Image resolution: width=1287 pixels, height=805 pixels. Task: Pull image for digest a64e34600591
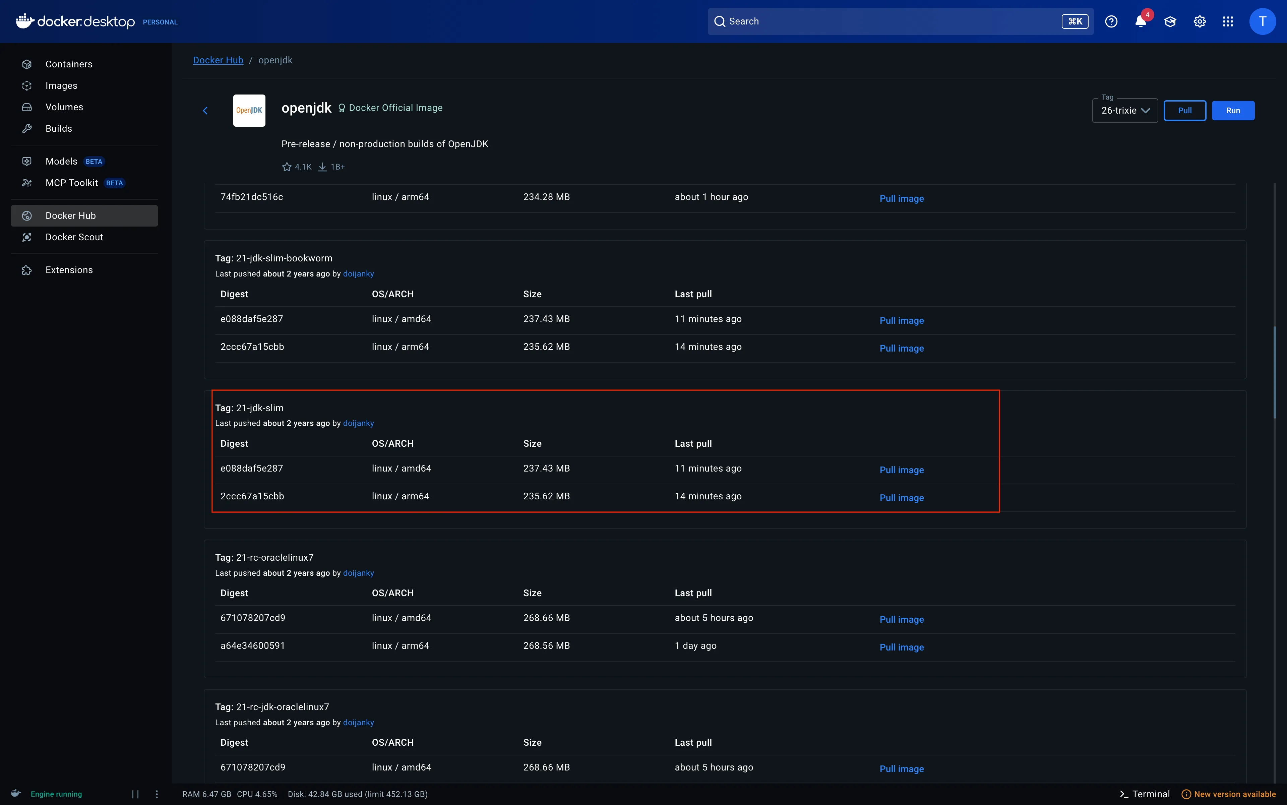click(x=902, y=647)
